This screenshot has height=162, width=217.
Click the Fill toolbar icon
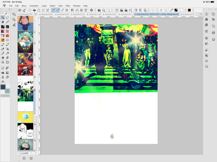tap(34, 10)
